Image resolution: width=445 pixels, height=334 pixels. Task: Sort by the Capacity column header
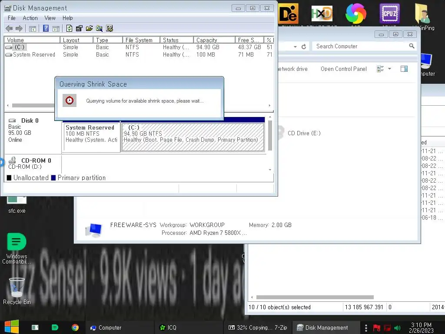coord(214,40)
